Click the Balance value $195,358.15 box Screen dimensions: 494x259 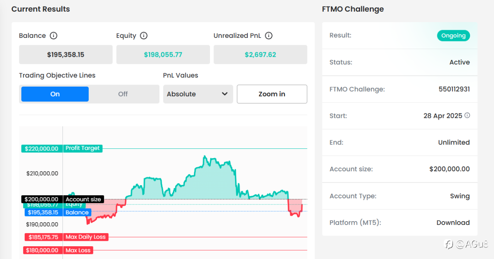pos(66,55)
